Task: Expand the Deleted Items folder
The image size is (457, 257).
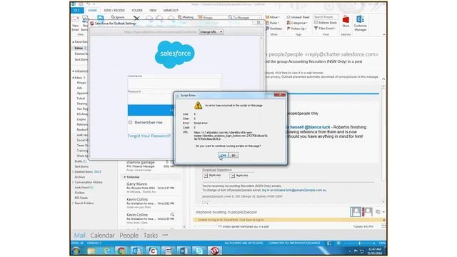Action: 73,172
